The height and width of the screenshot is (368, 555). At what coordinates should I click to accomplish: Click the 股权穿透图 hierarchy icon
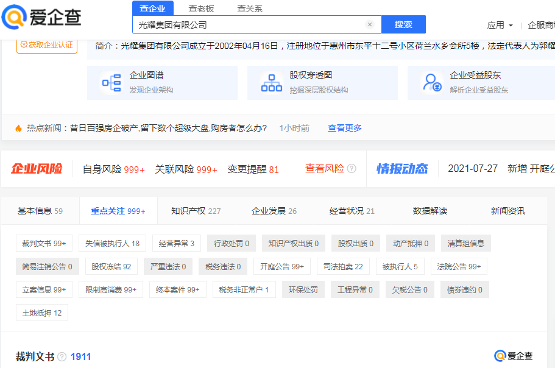(x=271, y=83)
